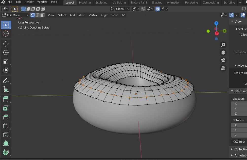
Task: Choose the Annotate pencil tool
Action: (6, 81)
